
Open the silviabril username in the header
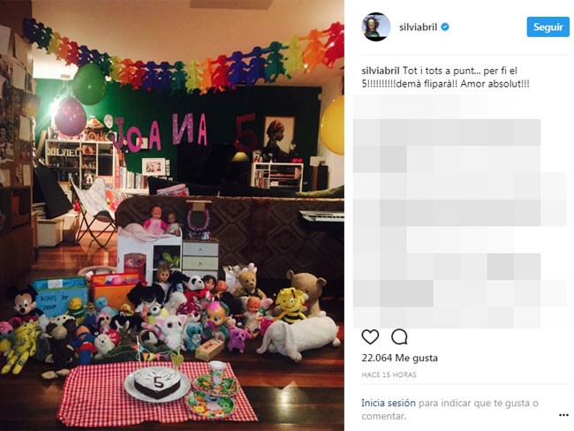418,27
